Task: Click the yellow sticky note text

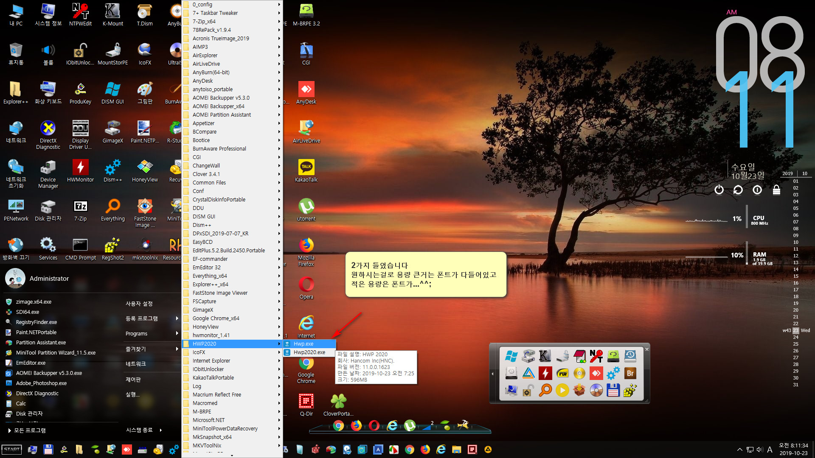Action: click(423, 274)
